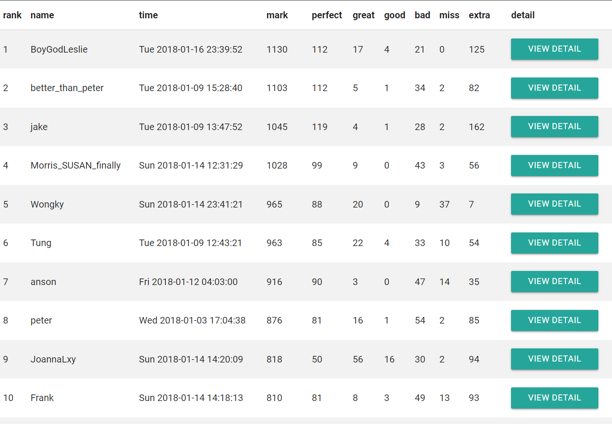Open JoannaLxy's VIEW DETAIL button
Viewport: 612px width, 424px height.
(x=554, y=359)
